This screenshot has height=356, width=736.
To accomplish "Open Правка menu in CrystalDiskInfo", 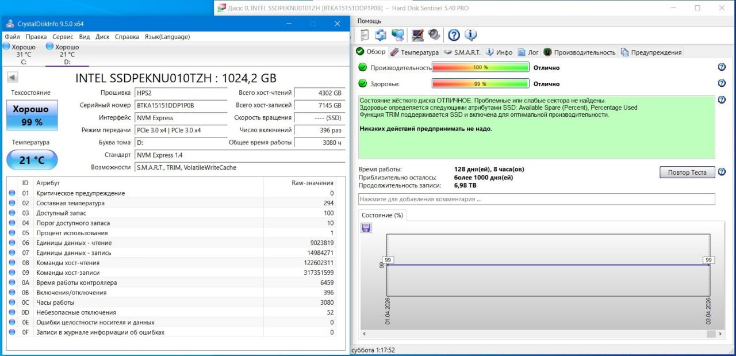I will pyautogui.click(x=36, y=37).
